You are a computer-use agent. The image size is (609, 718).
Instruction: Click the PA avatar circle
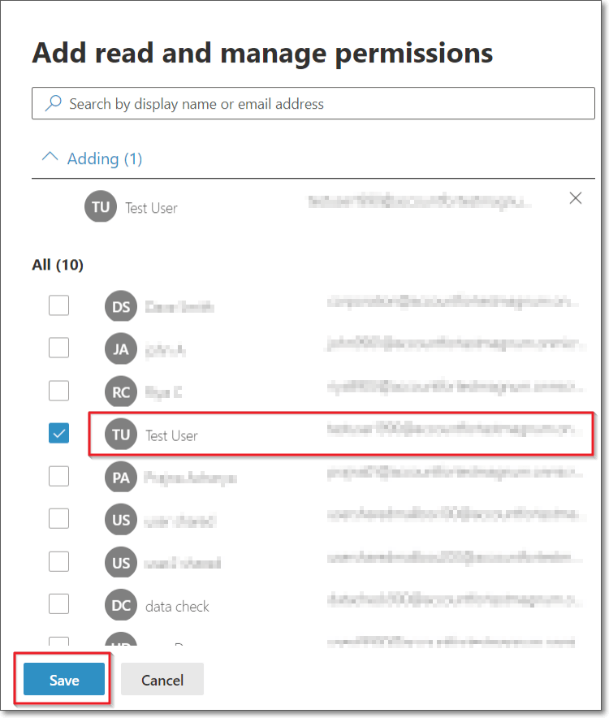(x=120, y=477)
